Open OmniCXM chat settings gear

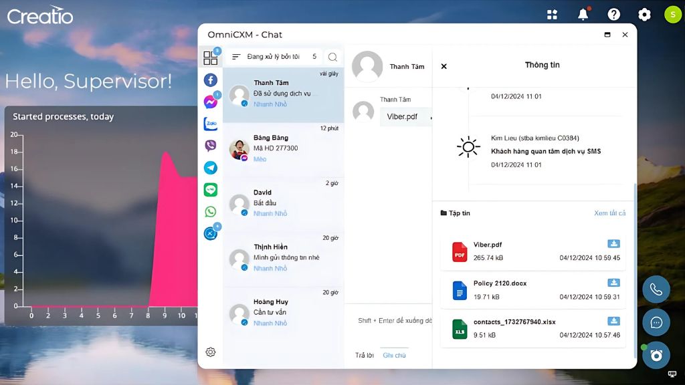[211, 352]
